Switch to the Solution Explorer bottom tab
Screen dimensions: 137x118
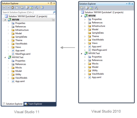[13, 104]
